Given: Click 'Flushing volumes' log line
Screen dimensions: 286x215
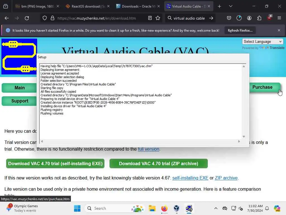Looking at the screenshot, I should [x=52, y=113].
